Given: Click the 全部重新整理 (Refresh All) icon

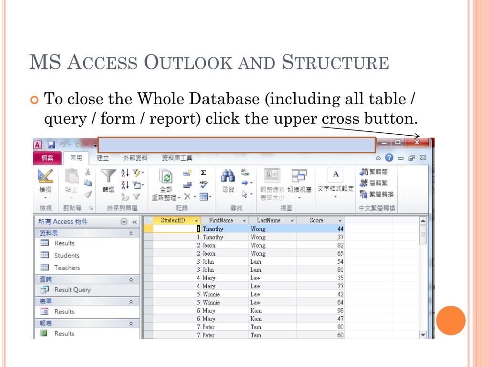Looking at the screenshot, I should pos(166,176).
